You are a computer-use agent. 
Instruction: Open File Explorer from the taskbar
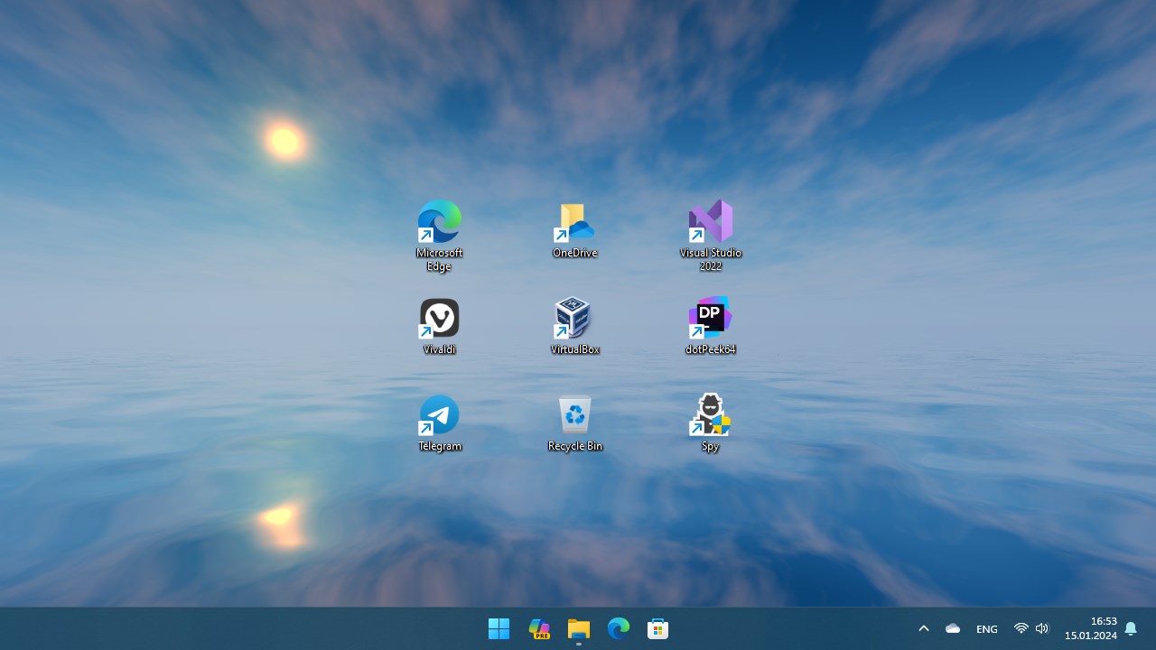pos(579,629)
